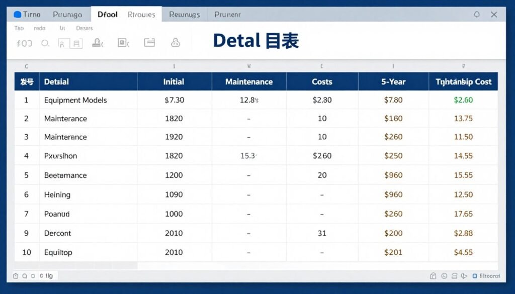This screenshot has height=294, width=515.
Task: Click the '1920' Initial value
Action: [174, 137]
